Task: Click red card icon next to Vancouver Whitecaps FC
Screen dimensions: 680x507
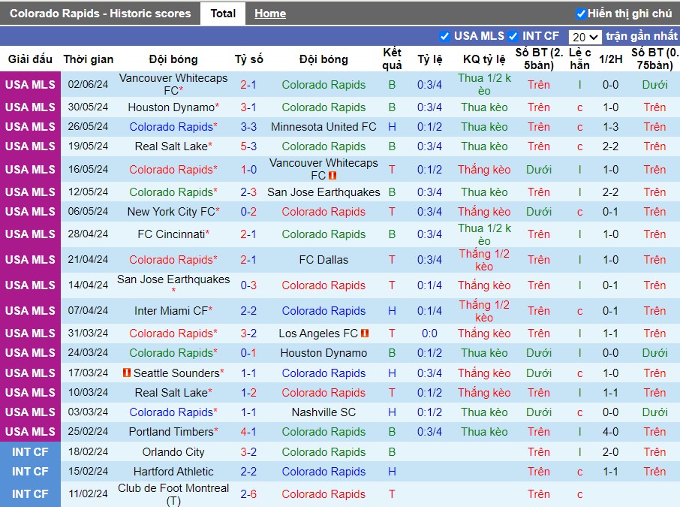Action: [332, 176]
